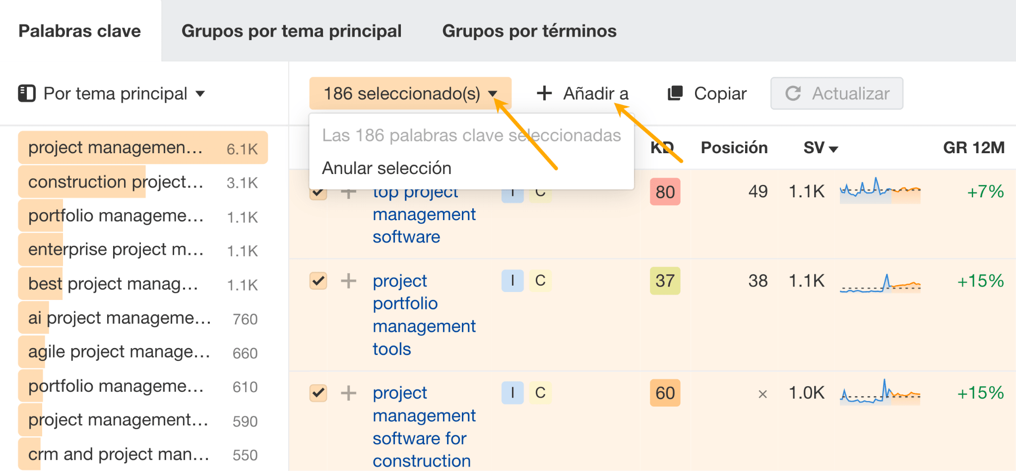Click the C badge on project portfolio management tools
The width and height of the screenshot is (1016, 471).
[541, 281]
